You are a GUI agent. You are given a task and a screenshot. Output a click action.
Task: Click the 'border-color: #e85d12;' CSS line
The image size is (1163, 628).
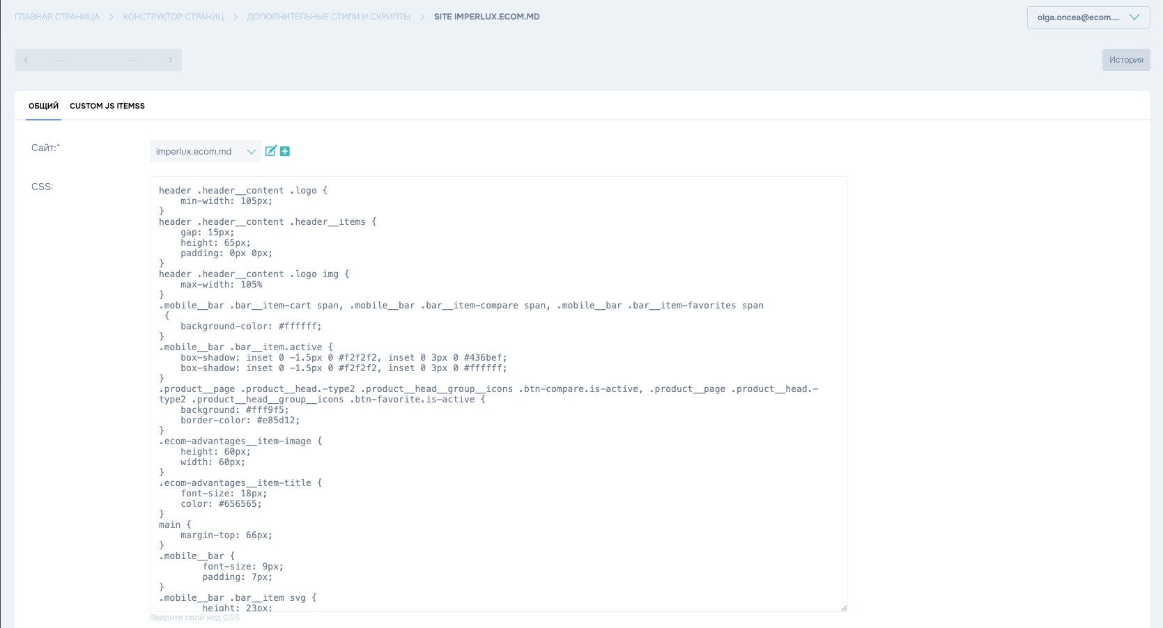[240, 421]
